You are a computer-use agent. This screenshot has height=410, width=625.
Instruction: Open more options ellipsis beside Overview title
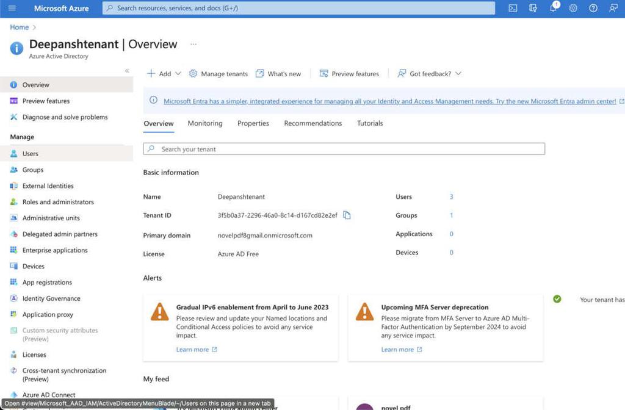[193, 44]
